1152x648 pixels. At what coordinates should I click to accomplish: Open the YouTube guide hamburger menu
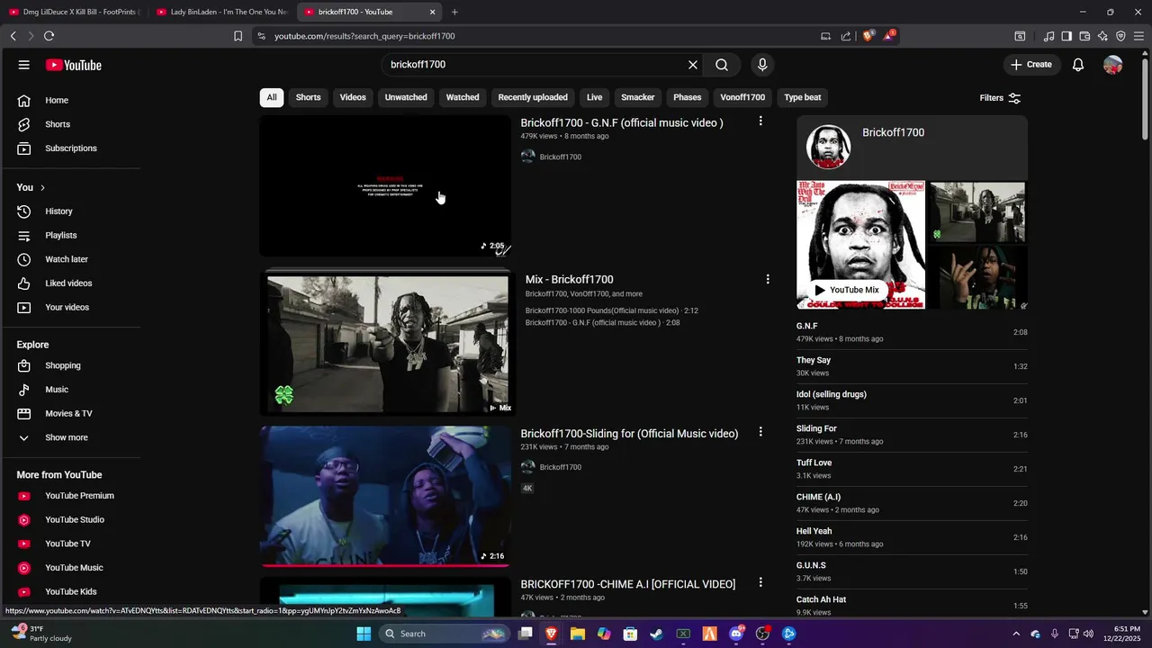click(x=24, y=65)
